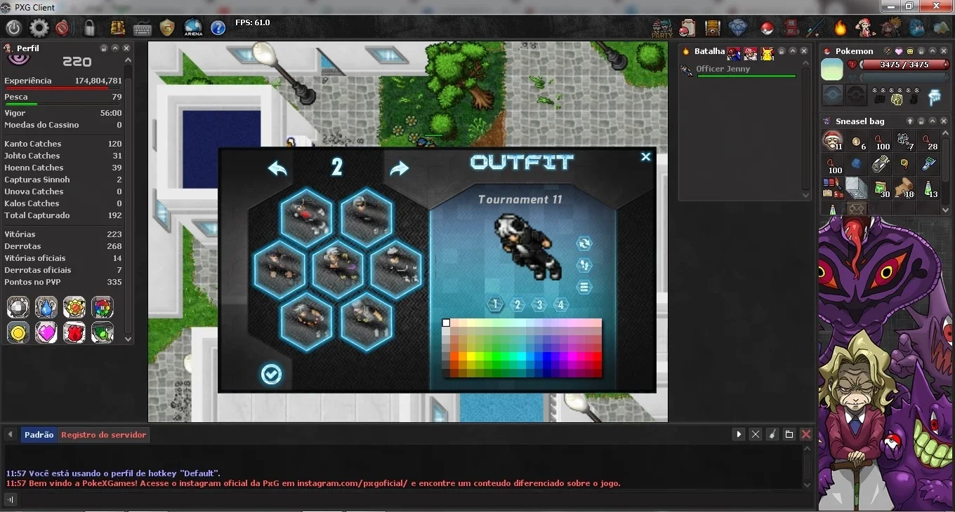
Task: Toggle the padlock icon in top toolbar
Action: [89, 28]
